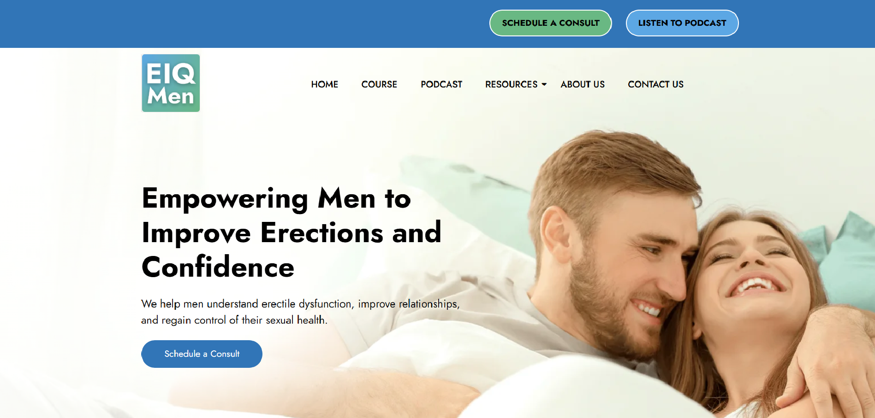Image resolution: width=875 pixels, height=418 pixels.
Task: Click the Empowering Men to headline line
Action: pyautogui.click(x=276, y=199)
